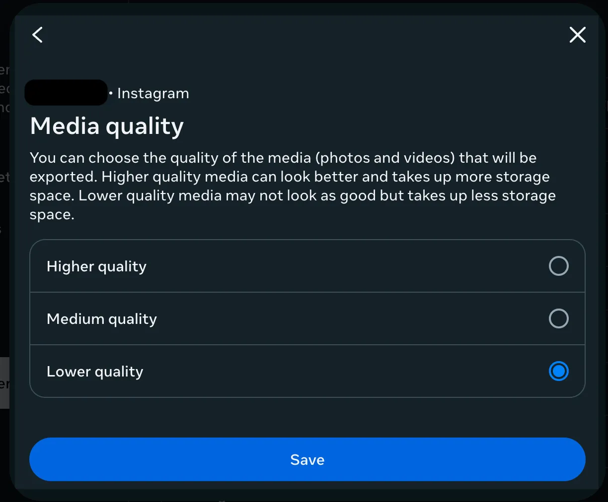Click the Save button

click(307, 459)
